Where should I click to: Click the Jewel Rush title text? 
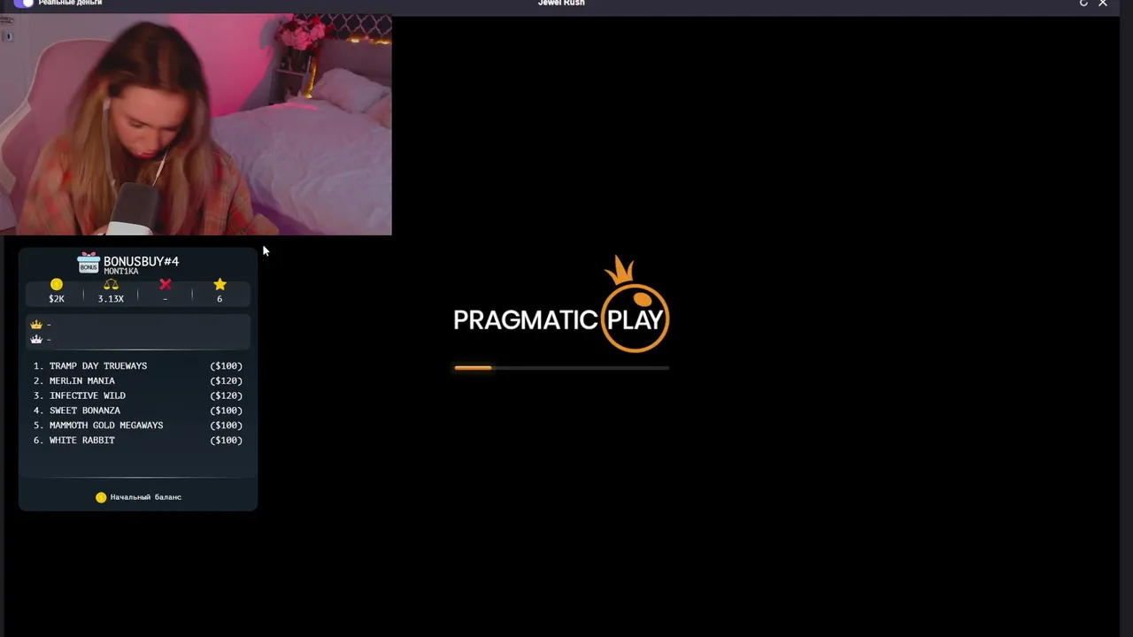(x=561, y=3)
